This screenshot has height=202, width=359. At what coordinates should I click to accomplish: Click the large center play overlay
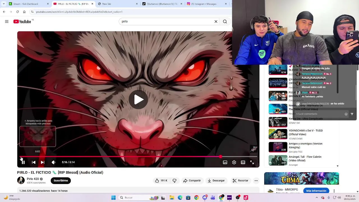139,100
